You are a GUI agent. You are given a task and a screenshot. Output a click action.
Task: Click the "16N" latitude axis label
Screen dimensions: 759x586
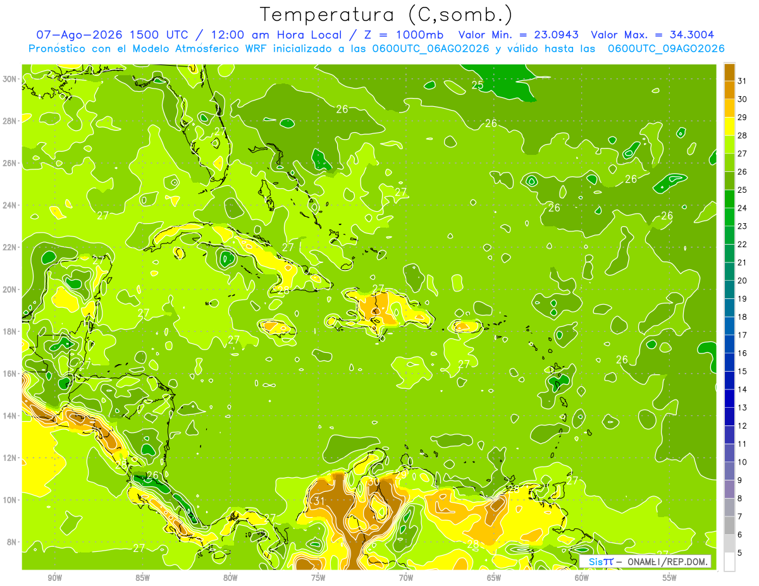click(x=11, y=374)
